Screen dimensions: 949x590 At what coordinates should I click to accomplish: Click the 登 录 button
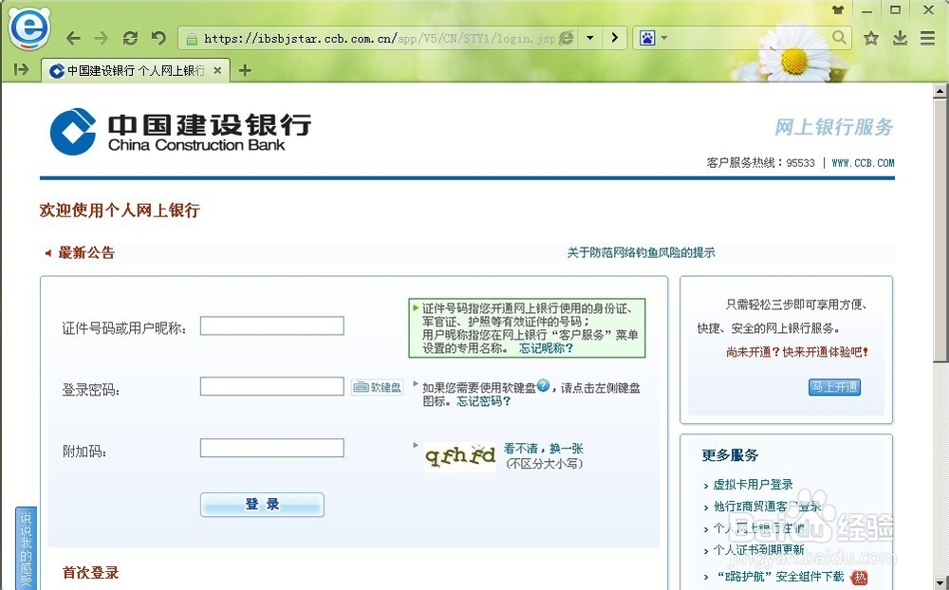[262, 504]
